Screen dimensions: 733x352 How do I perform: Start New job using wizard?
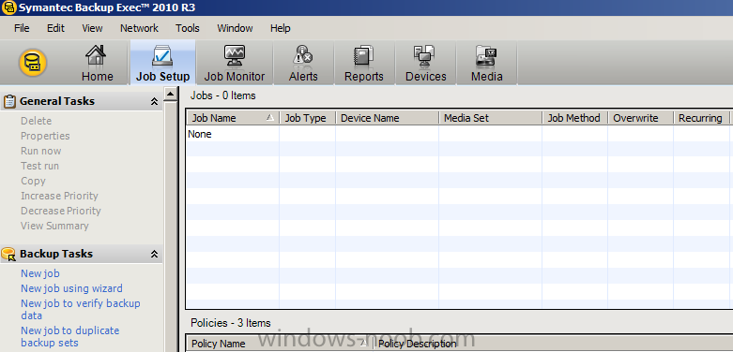pyautogui.click(x=71, y=288)
